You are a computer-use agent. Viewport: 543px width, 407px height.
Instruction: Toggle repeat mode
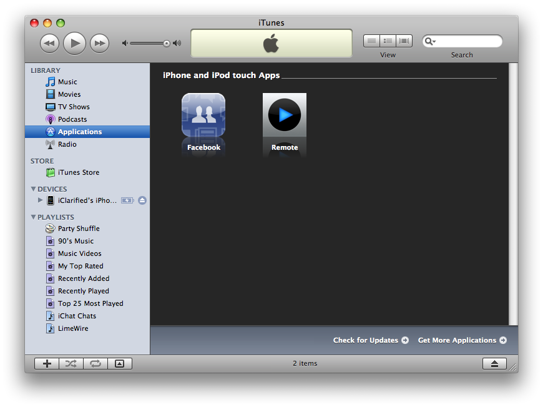point(95,363)
